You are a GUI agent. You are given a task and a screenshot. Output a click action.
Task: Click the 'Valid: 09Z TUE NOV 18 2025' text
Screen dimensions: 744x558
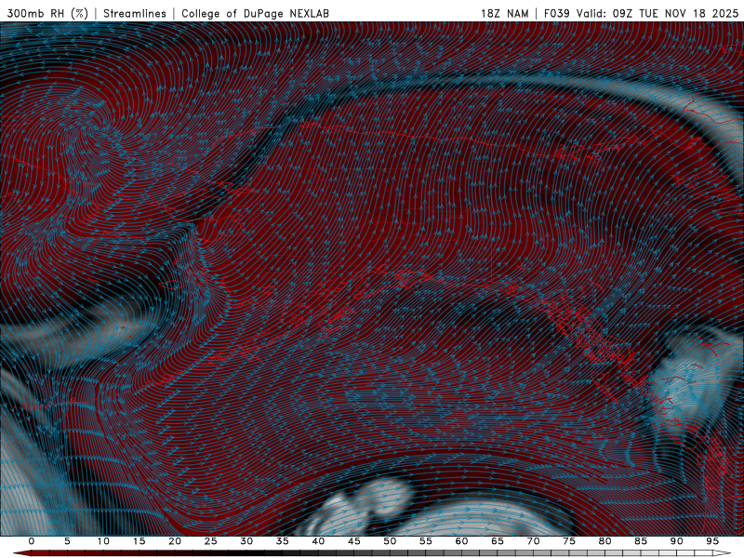pos(658,13)
